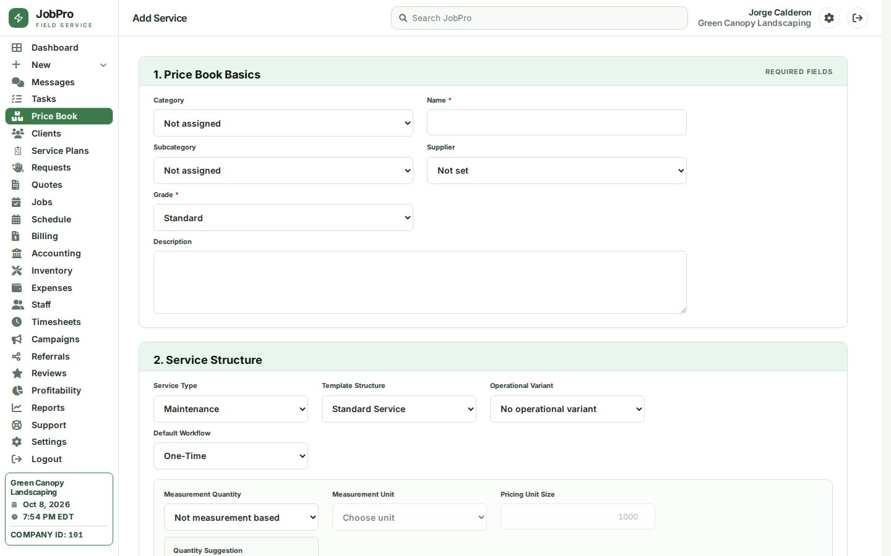Click the Reports line chart icon
The width and height of the screenshot is (891, 556).
click(x=17, y=408)
